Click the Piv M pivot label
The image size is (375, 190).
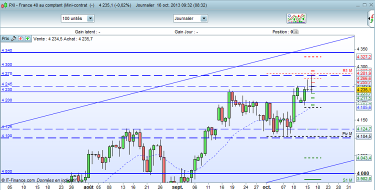[347, 133]
